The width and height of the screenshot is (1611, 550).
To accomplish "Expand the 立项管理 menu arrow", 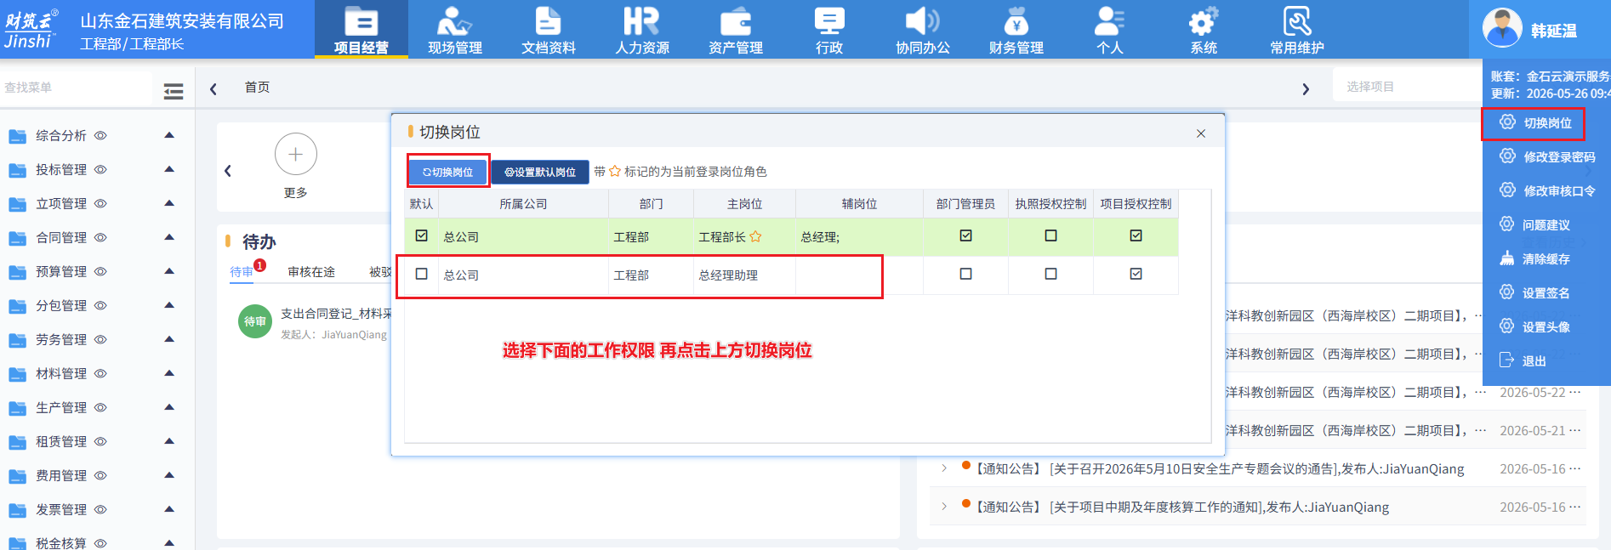I will tap(169, 203).
